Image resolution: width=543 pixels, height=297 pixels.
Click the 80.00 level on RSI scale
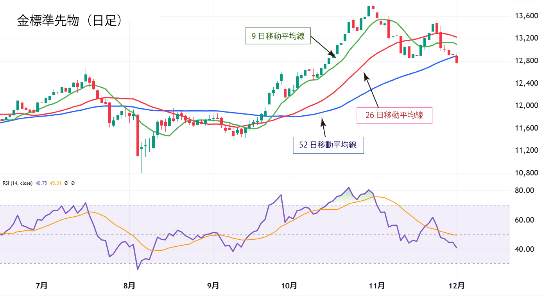tap(524, 191)
